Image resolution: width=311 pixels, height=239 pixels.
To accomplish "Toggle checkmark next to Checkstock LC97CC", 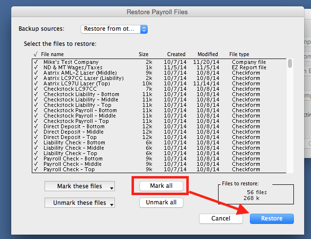I will (36, 89).
